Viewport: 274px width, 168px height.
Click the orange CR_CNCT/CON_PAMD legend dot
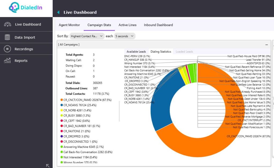62,100
